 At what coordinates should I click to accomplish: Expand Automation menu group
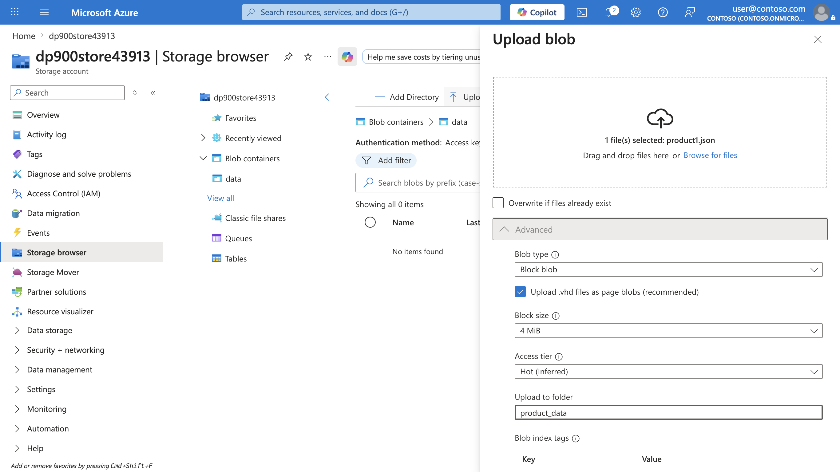click(x=17, y=429)
